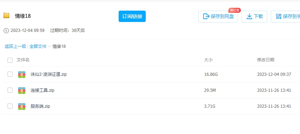Click the 订阅链接 button
The height and width of the screenshot is (134, 300).
pyautogui.click(x=132, y=16)
